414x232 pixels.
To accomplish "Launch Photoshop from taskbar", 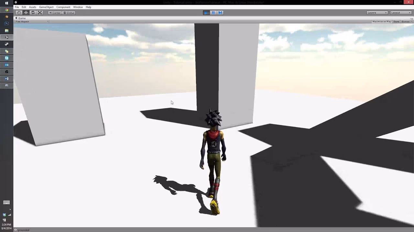I will (6, 24).
